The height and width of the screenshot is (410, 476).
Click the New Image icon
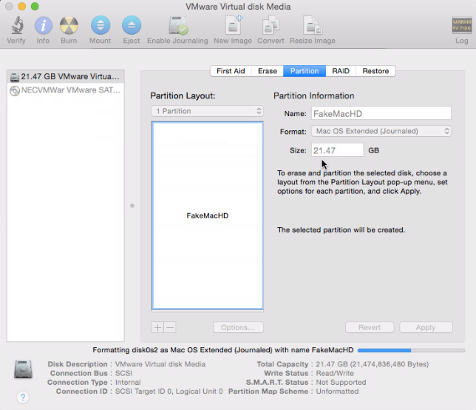click(x=234, y=25)
